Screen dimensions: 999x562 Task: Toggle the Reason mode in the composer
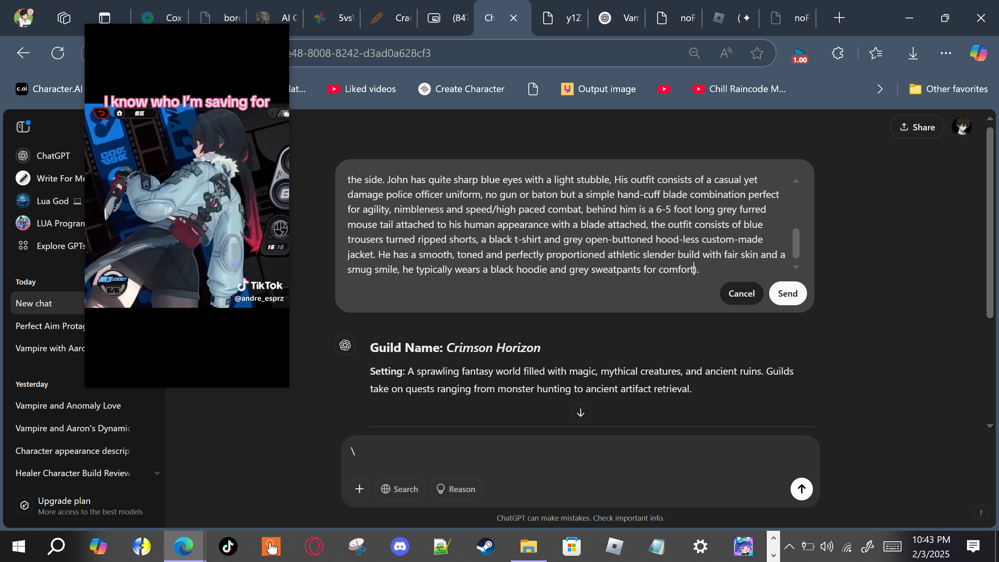456,489
